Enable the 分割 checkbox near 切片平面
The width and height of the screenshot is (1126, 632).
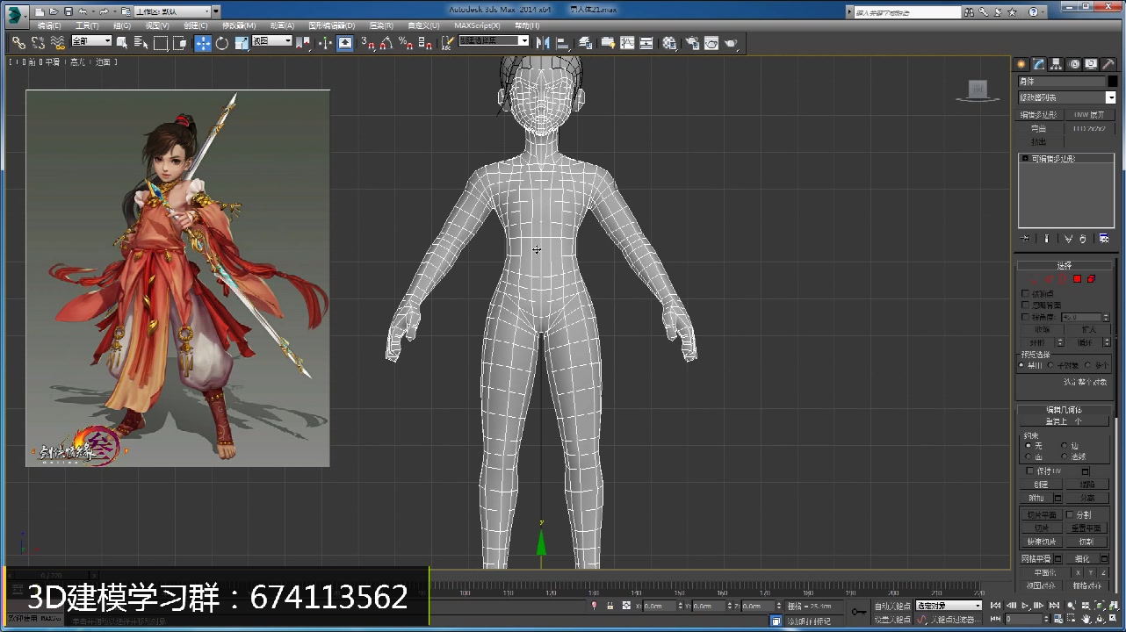[x=1070, y=514]
